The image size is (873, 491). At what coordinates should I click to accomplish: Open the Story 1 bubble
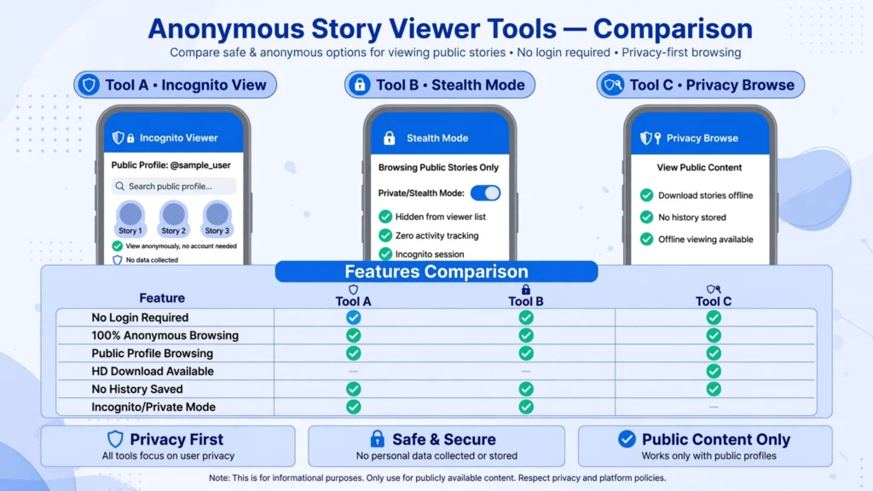point(130,218)
